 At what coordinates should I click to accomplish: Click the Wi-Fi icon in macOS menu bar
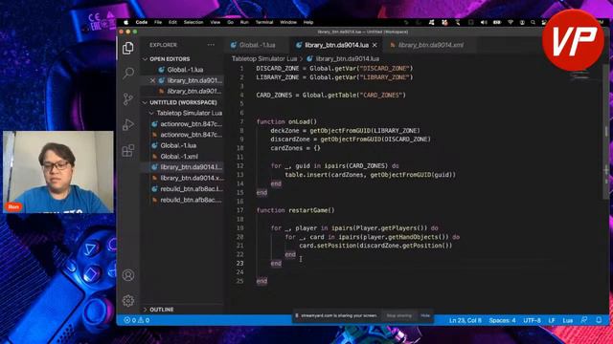click(x=511, y=23)
